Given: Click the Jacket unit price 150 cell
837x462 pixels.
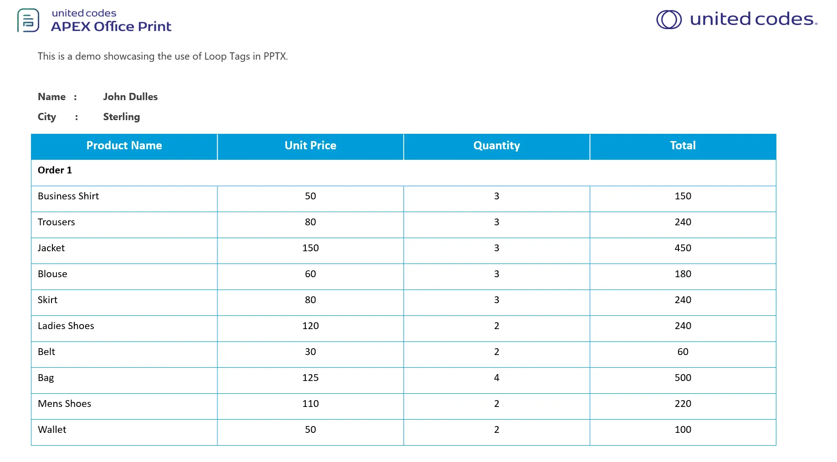Looking at the screenshot, I should 310,250.
